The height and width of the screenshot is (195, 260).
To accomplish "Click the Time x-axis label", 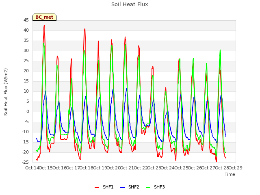I will 230,174.
